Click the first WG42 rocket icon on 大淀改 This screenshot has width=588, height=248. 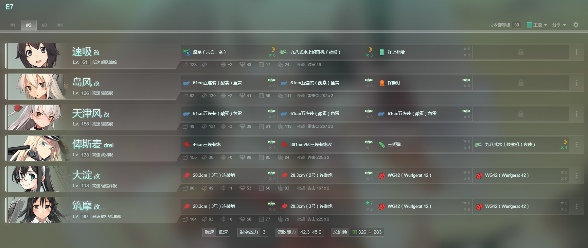click(382, 175)
